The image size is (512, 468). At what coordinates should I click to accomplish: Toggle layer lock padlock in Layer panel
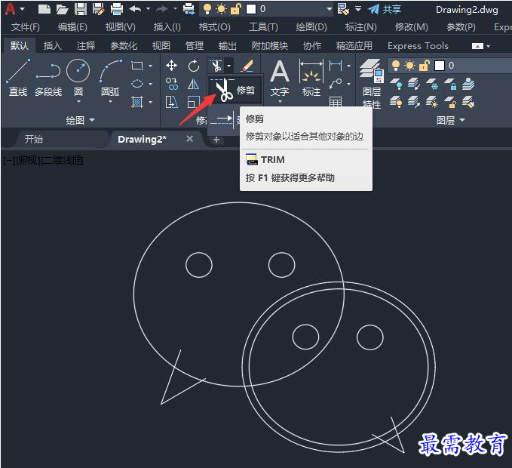coord(424,66)
